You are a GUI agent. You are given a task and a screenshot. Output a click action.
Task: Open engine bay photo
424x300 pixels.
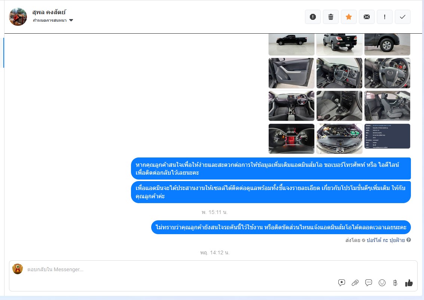click(339, 139)
